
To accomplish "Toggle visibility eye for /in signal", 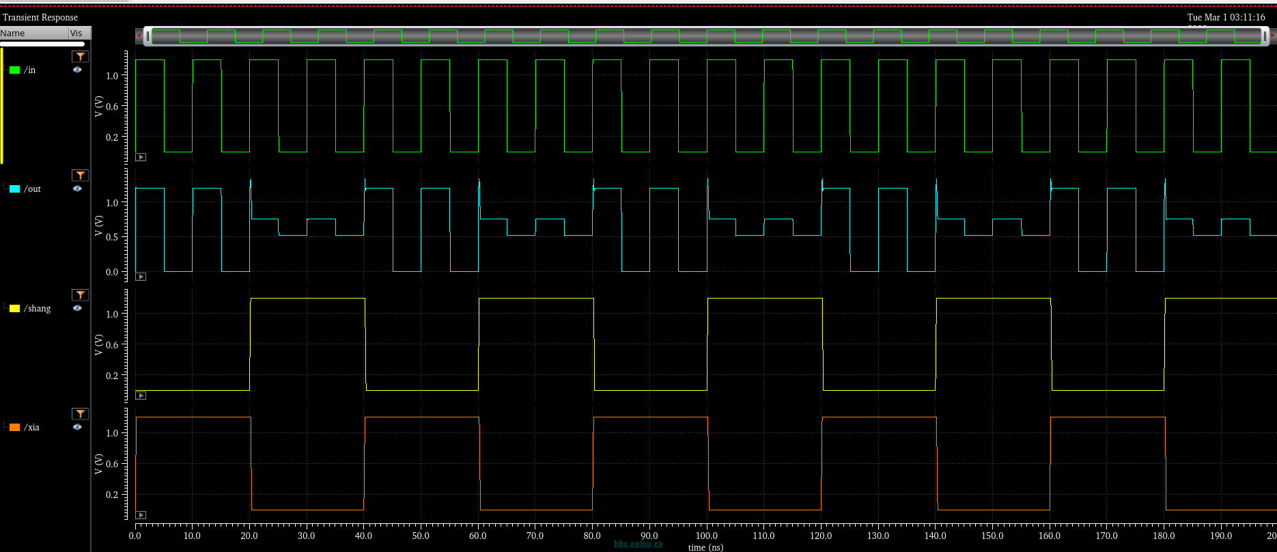I will (x=77, y=70).
